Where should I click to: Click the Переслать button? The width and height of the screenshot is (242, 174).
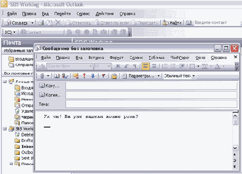145,23
